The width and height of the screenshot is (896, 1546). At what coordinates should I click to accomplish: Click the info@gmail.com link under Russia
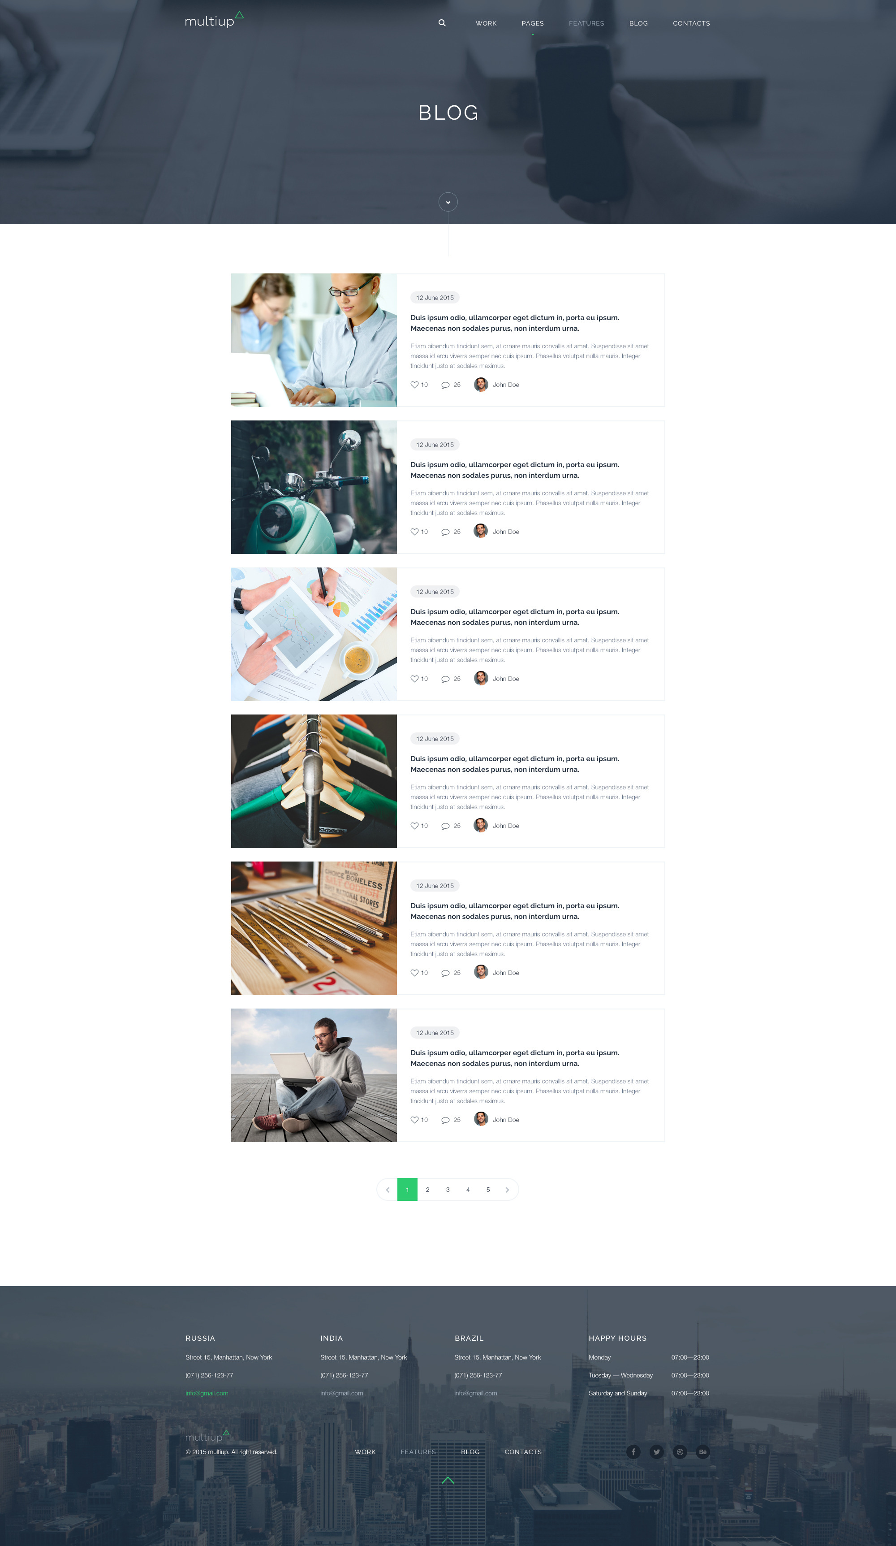point(207,1393)
